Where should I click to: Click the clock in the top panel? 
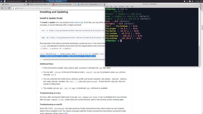click(199, 1)
